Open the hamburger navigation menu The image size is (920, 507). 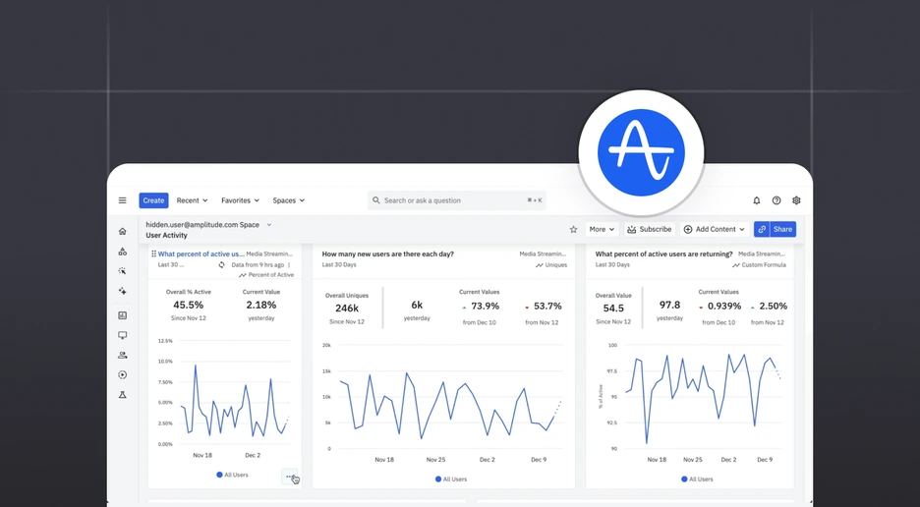(x=123, y=200)
